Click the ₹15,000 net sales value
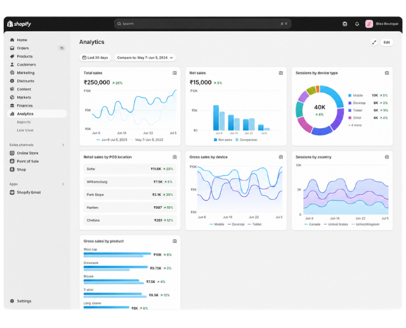406x328 pixels. tap(200, 82)
